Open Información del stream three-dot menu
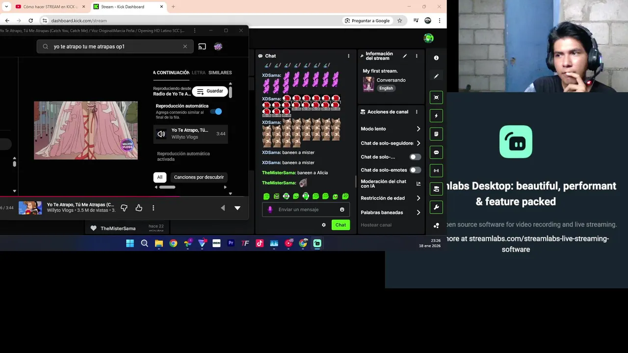This screenshot has width=628, height=353. (x=417, y=56)
